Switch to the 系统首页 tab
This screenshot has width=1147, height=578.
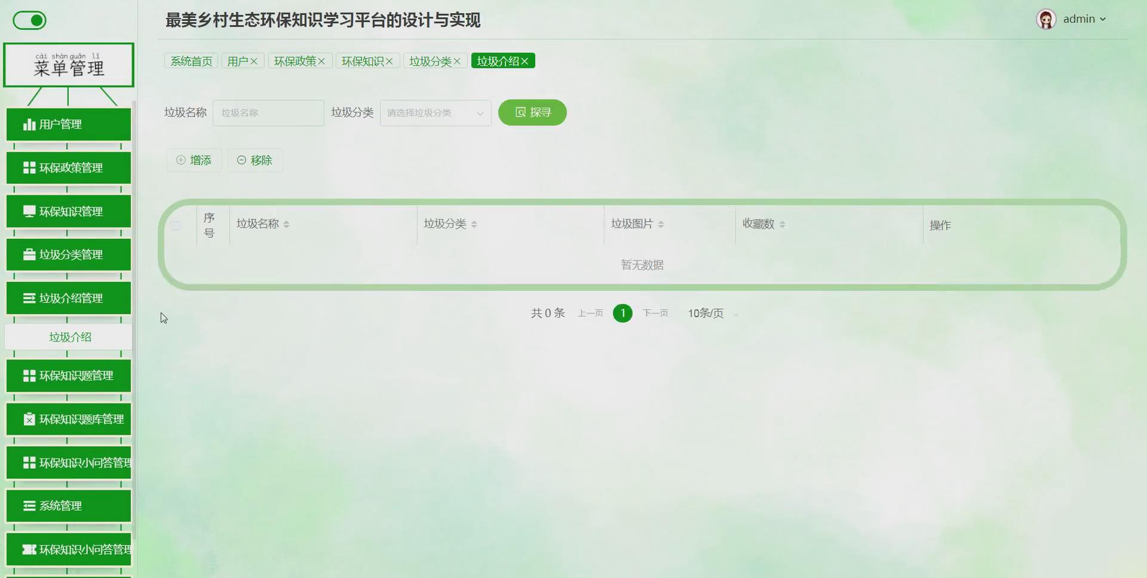[x=191, y=61]
